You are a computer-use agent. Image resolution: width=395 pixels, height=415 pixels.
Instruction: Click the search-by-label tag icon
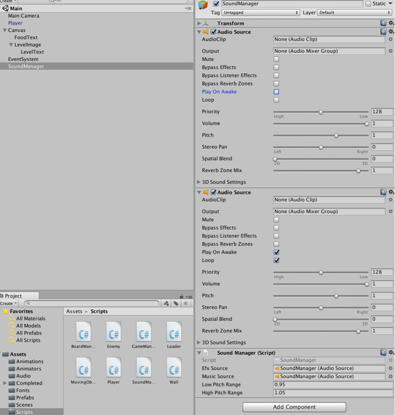[x=176, y=303]
